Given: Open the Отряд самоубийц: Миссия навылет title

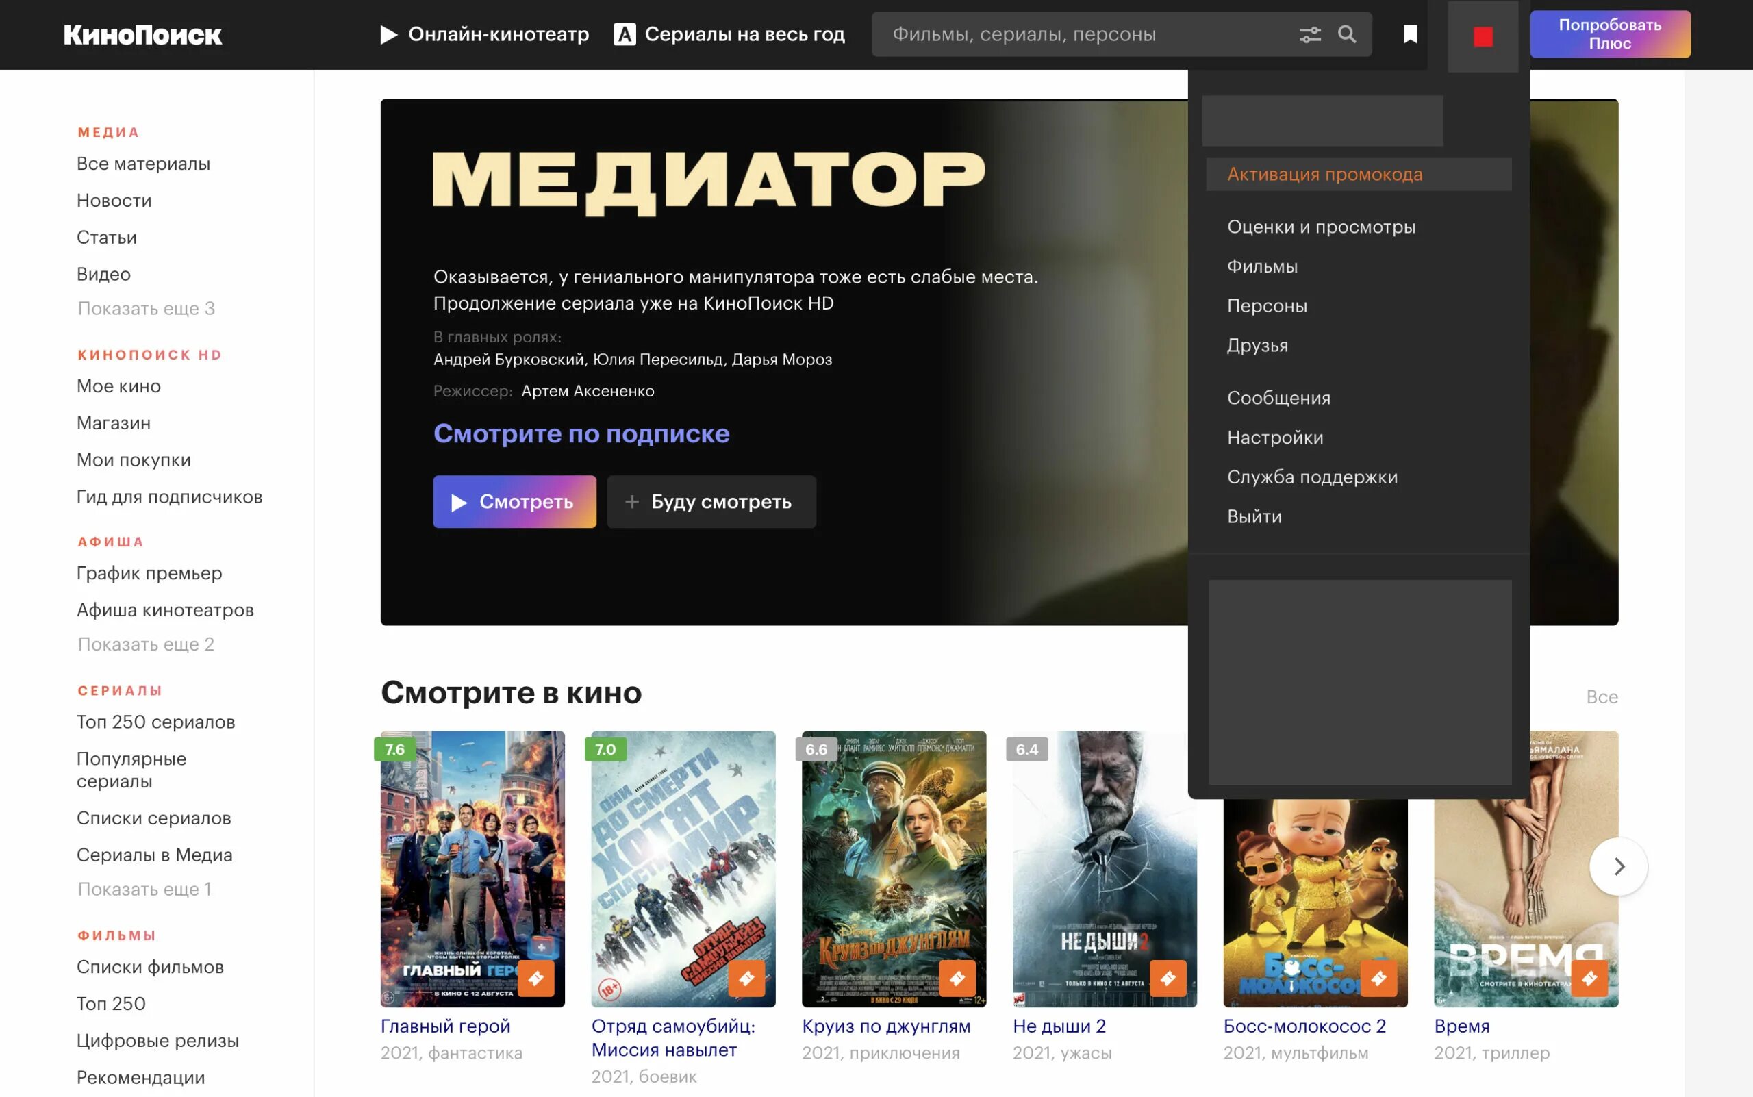Looking at the screenshot, I should click(x=673, y=1037).
